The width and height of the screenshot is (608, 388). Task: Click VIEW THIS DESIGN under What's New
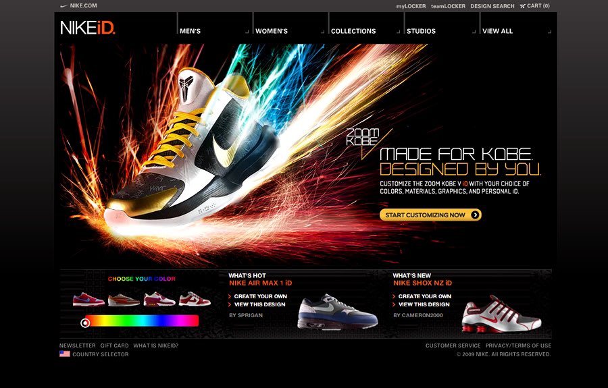point(424,304)
